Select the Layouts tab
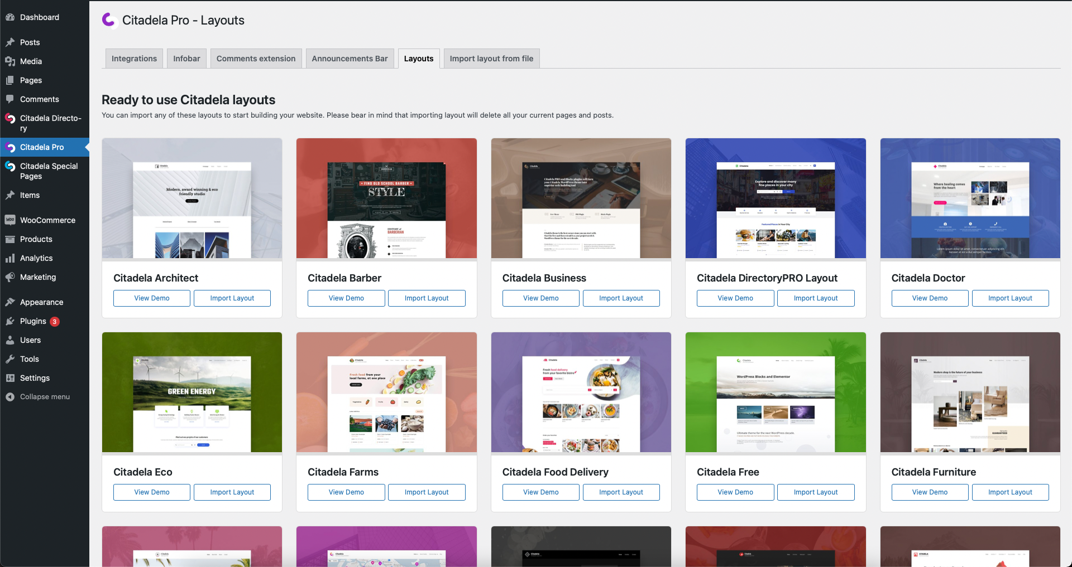Screen dimensions: 1072x567 tap(419, 59)
